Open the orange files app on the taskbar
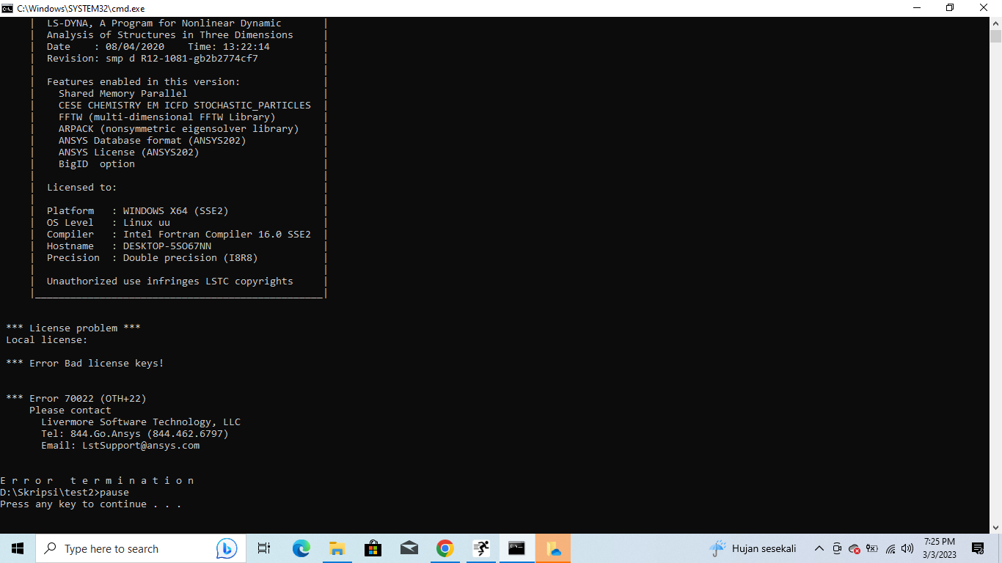The width and height of the screenshot is (1002, 563). 552,548
